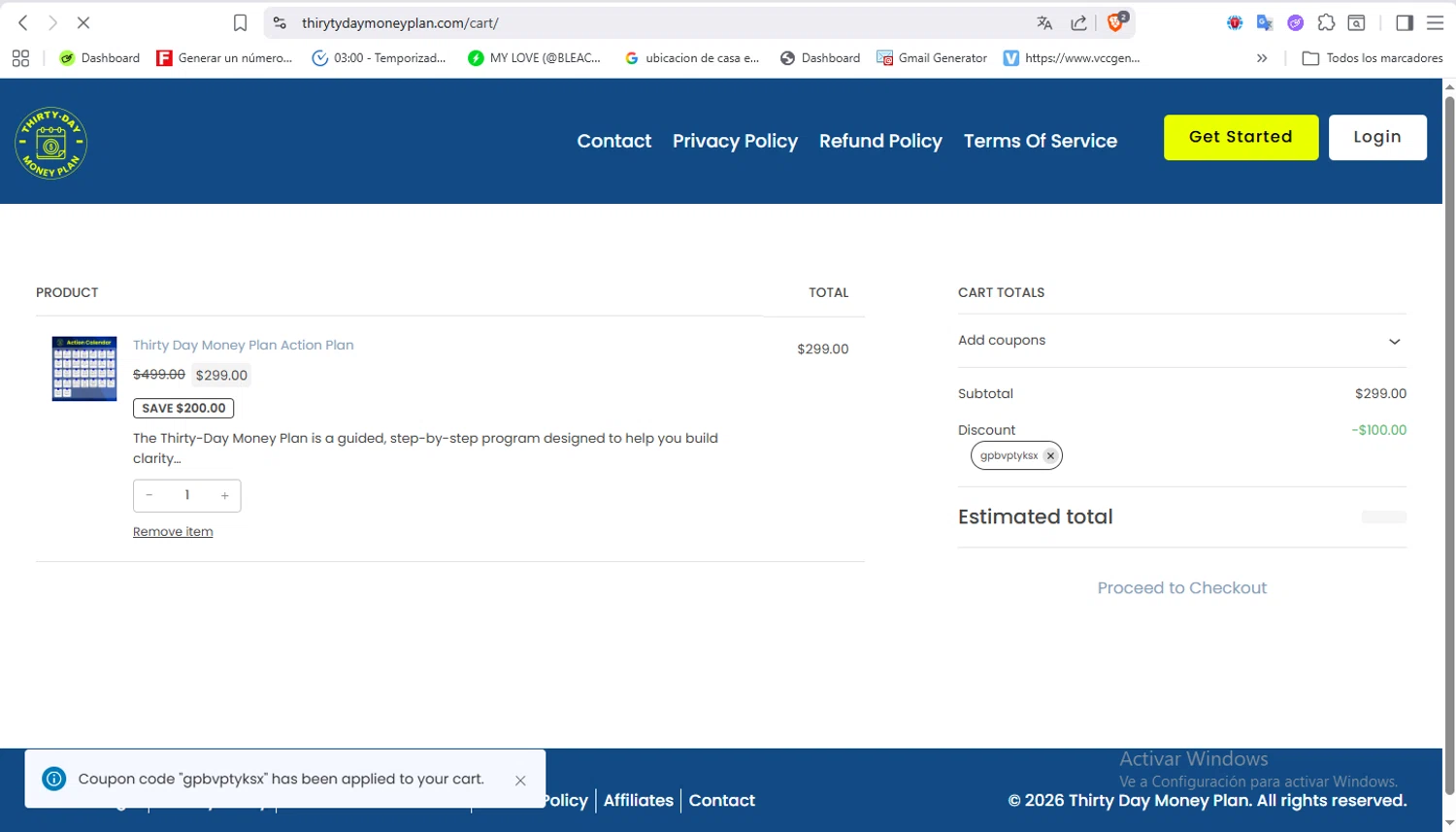This screenshot has height=832, width=1456.
Task: Open Contact footer link
Action: (x=722, y=800)
